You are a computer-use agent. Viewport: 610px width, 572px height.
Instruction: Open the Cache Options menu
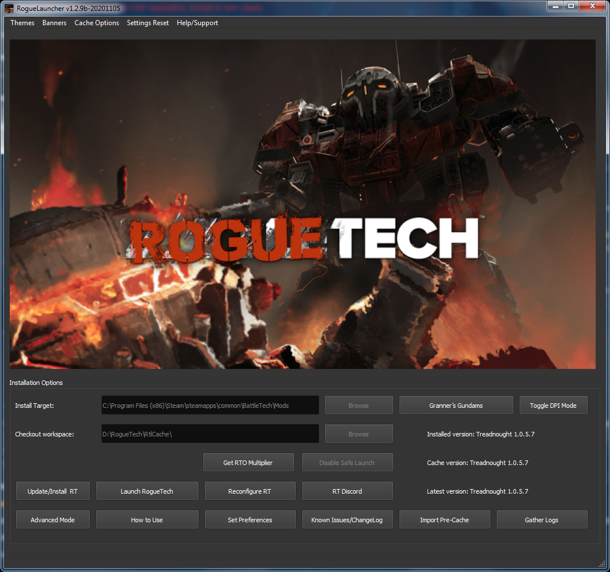click(x=97, y=23)
